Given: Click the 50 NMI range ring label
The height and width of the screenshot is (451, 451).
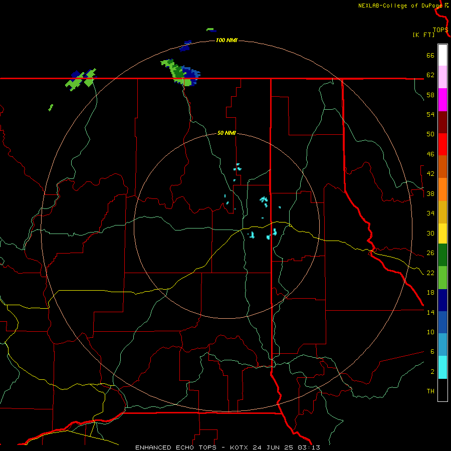Looking at the screenshot, I should pyautogui.click(x=227, y=133).
